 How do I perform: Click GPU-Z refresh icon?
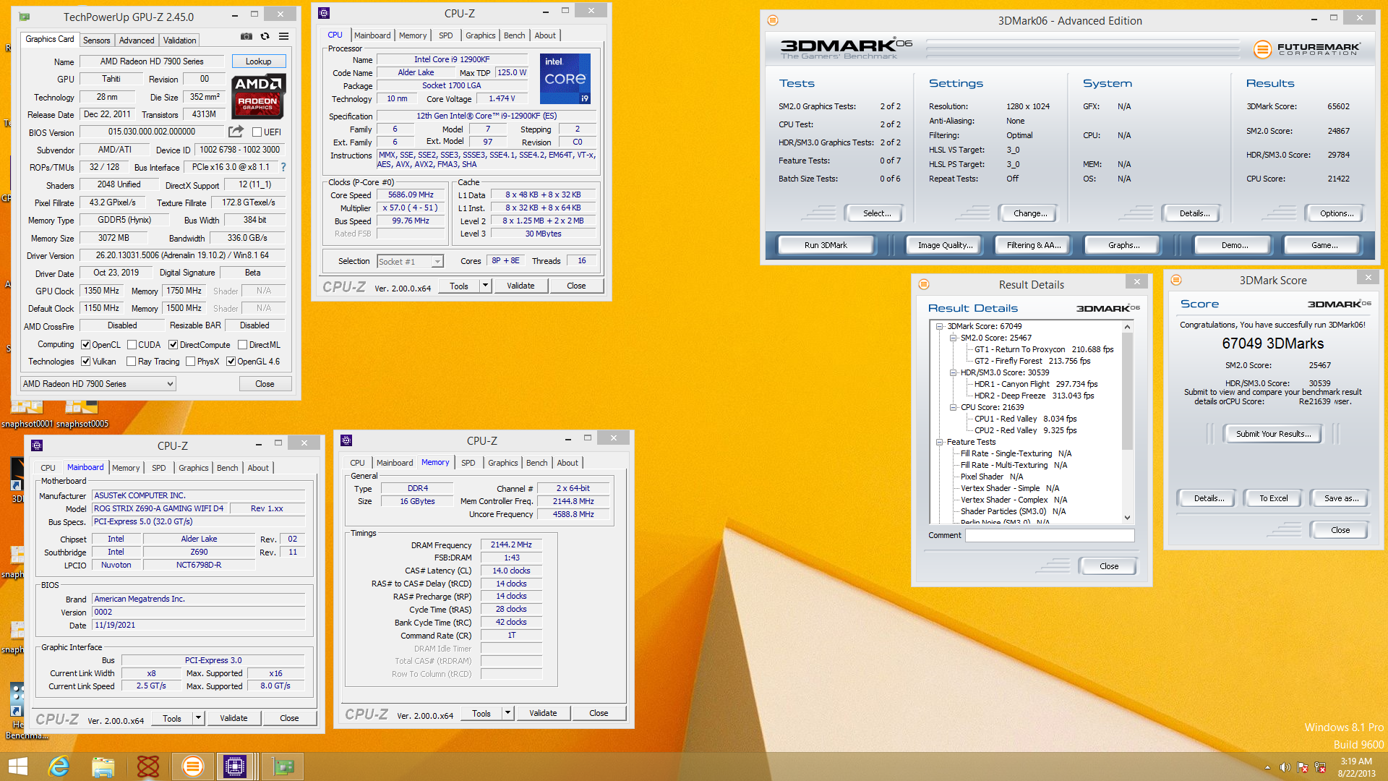[x=265, y=36]
